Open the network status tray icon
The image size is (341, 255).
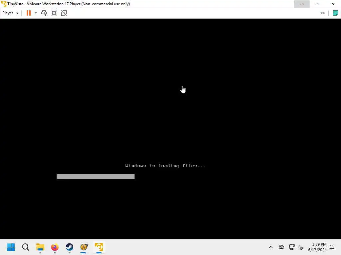292,247
